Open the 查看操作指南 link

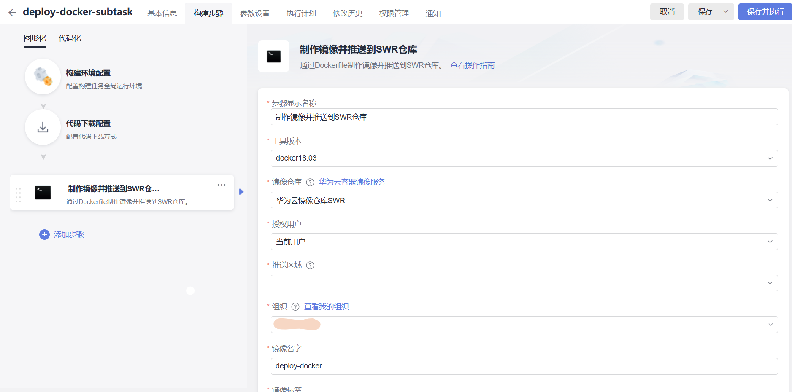click(x=472, y=65)
